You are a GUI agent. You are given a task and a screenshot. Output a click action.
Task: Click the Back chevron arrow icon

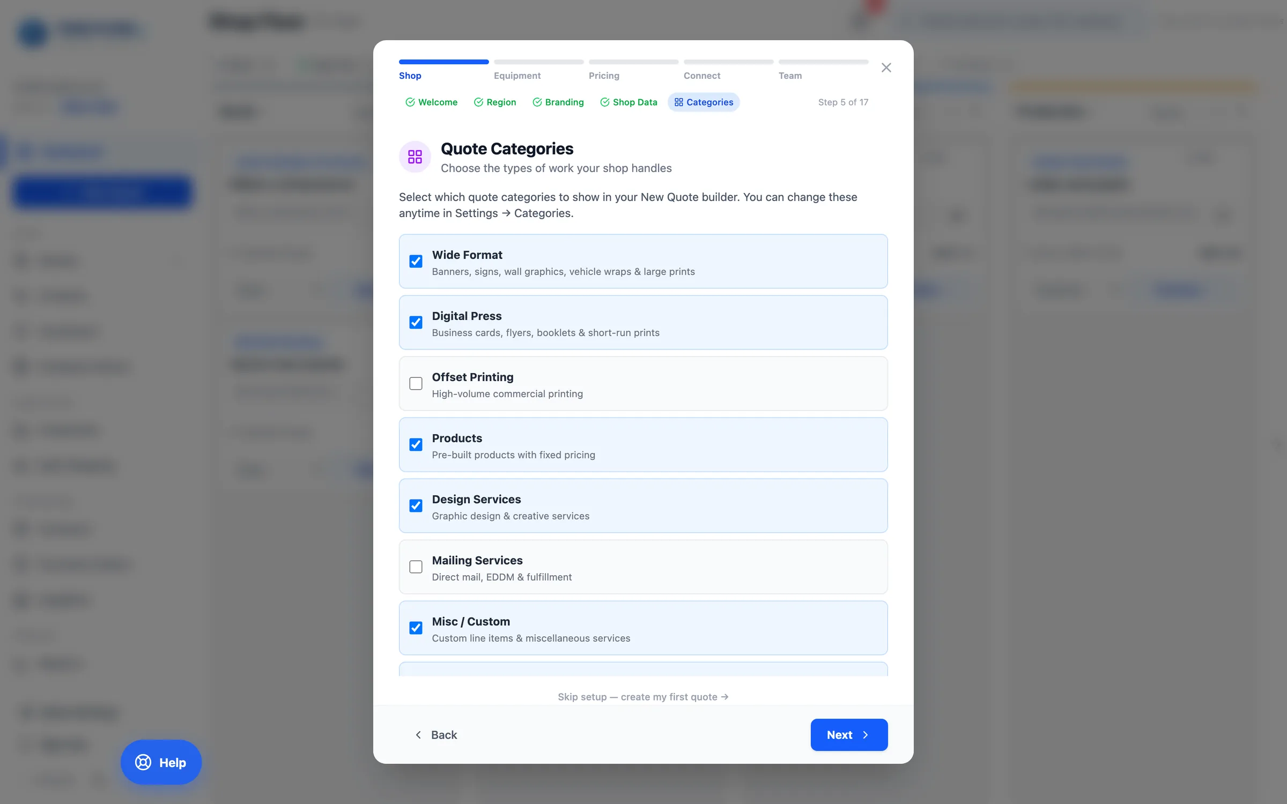point(418,735)
